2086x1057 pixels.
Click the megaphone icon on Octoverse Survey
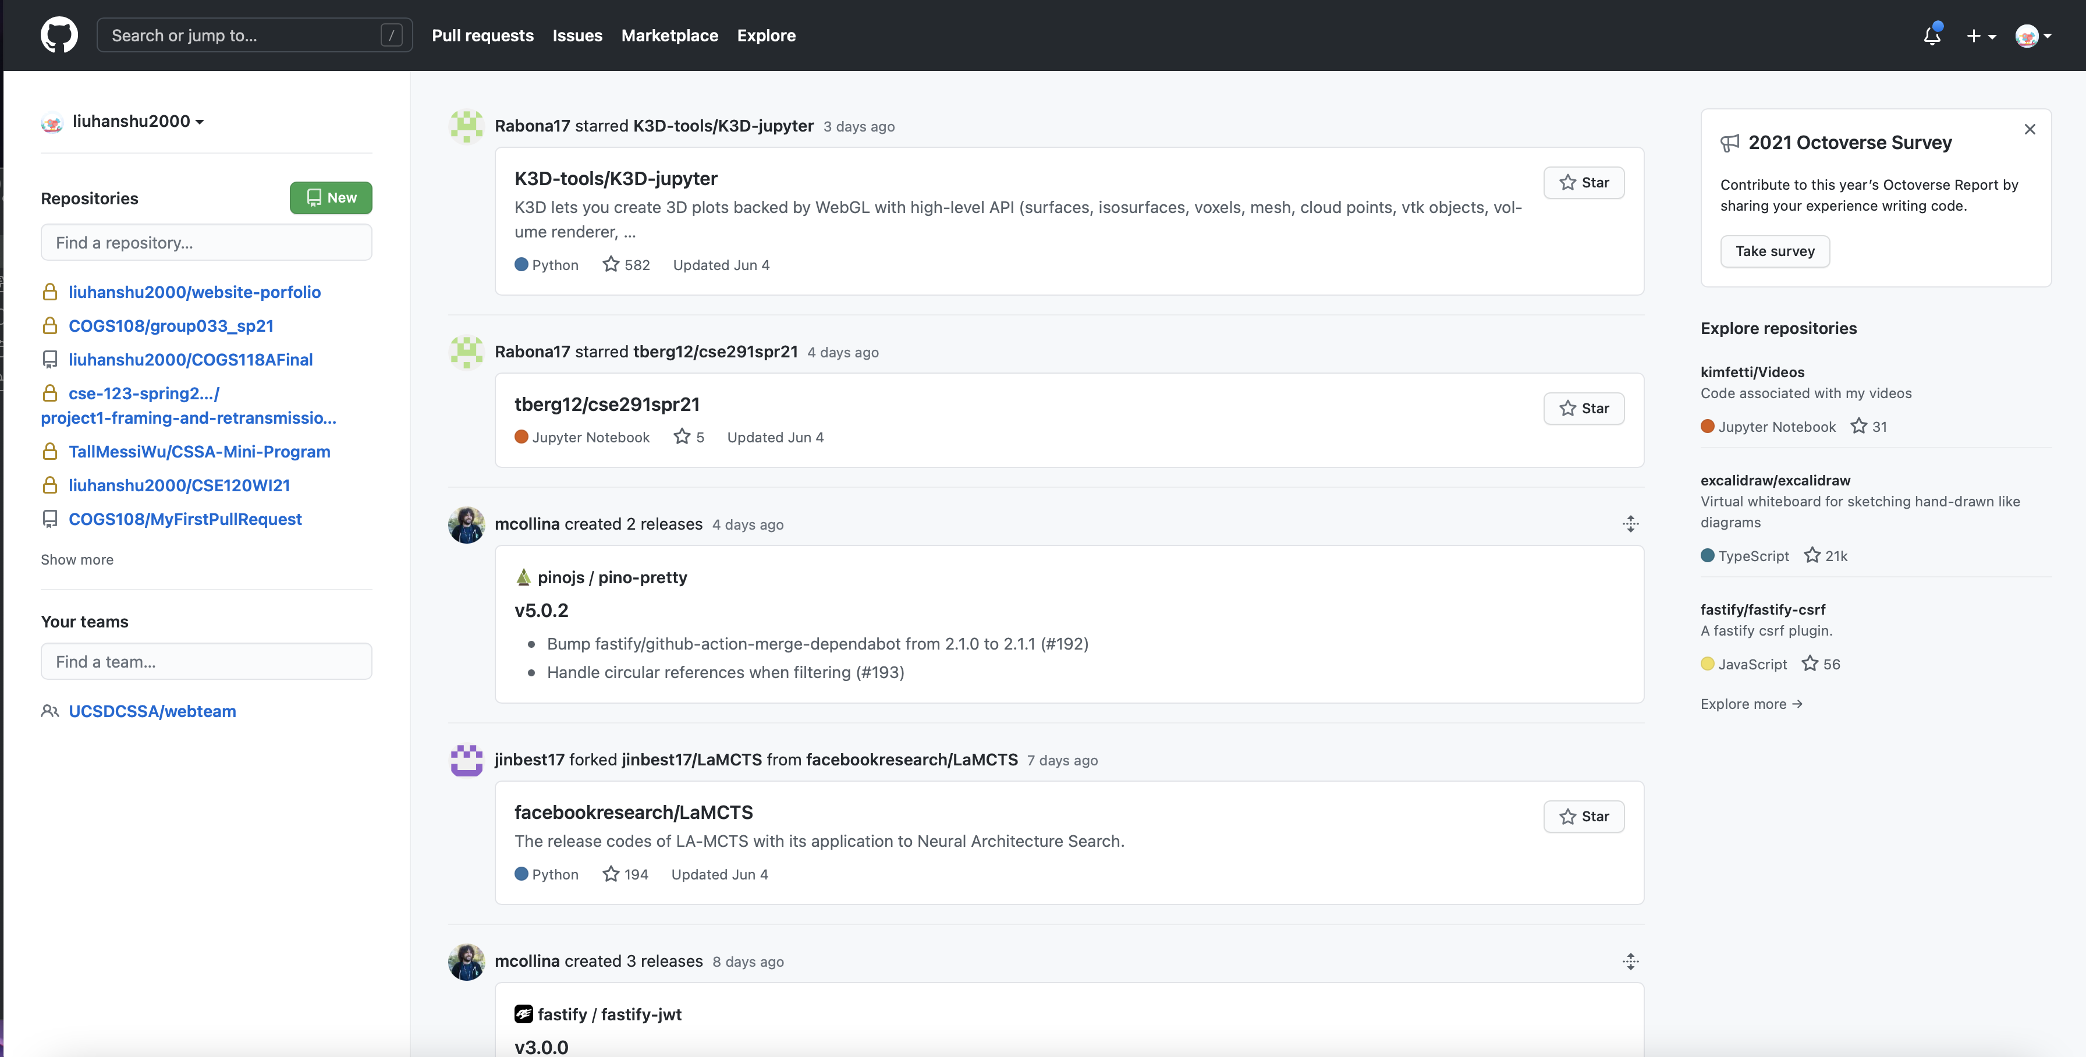point(1730,143)
